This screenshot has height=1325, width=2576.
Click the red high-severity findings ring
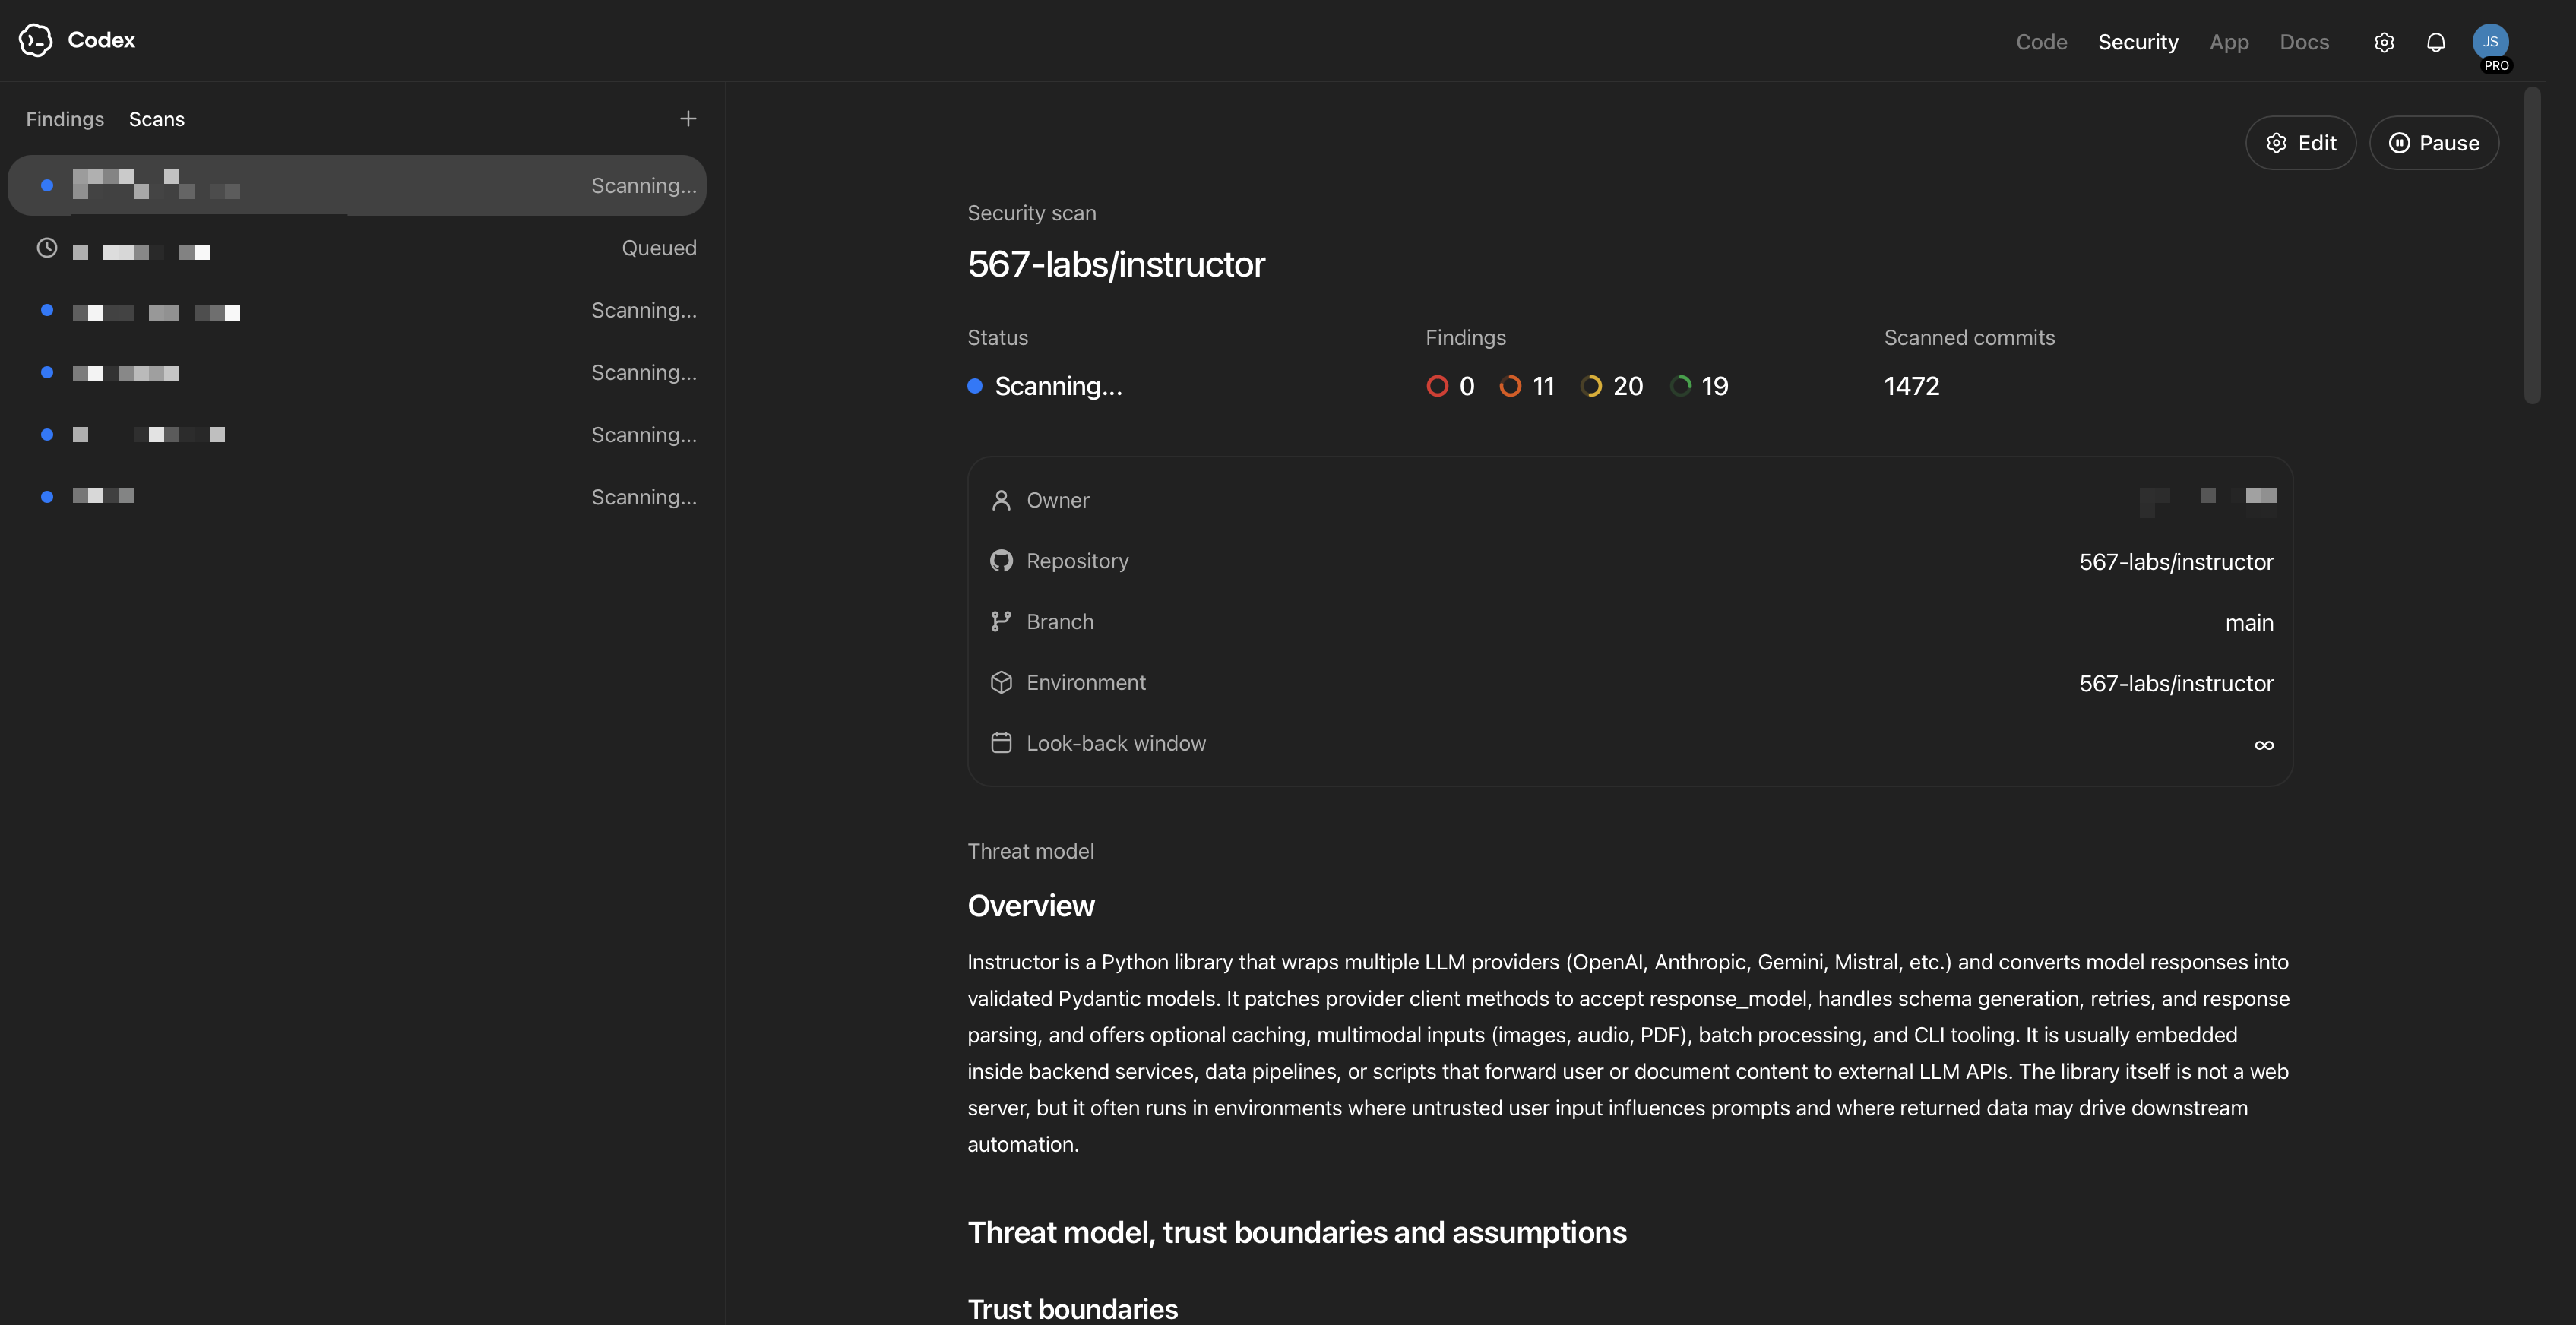coord(1437,385)
